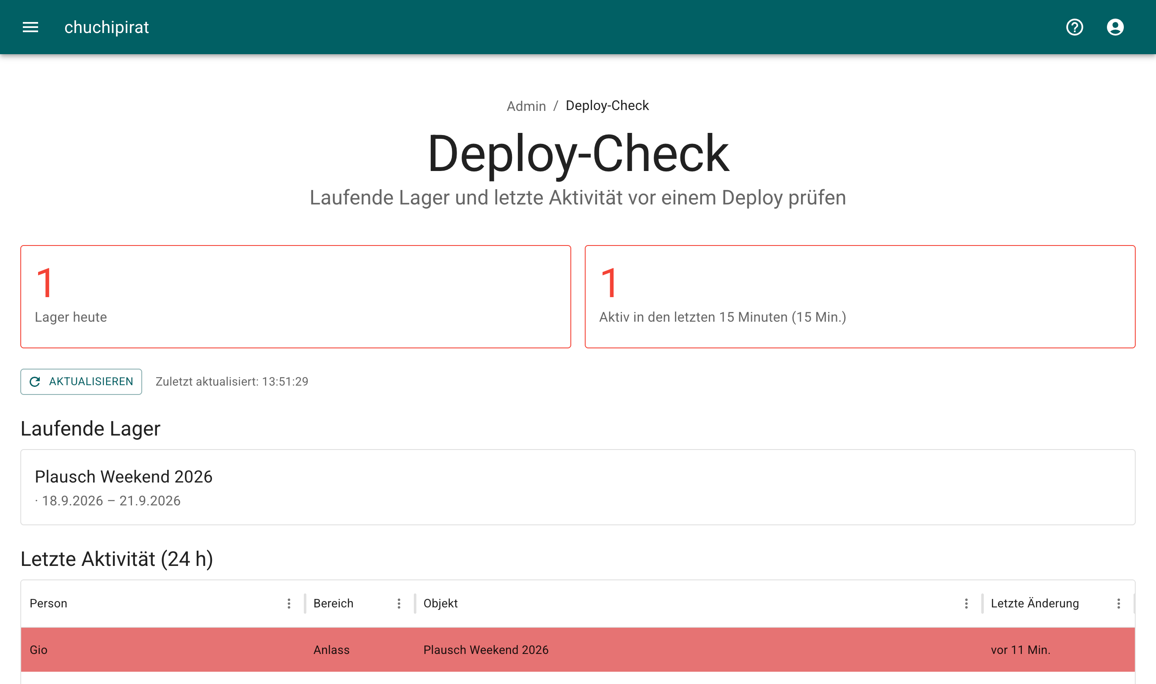Click the 'Zuletzt aktualisiert: 13:51:29' timestamp
This screenshot has width=1156, height=684.
(232, 382)
